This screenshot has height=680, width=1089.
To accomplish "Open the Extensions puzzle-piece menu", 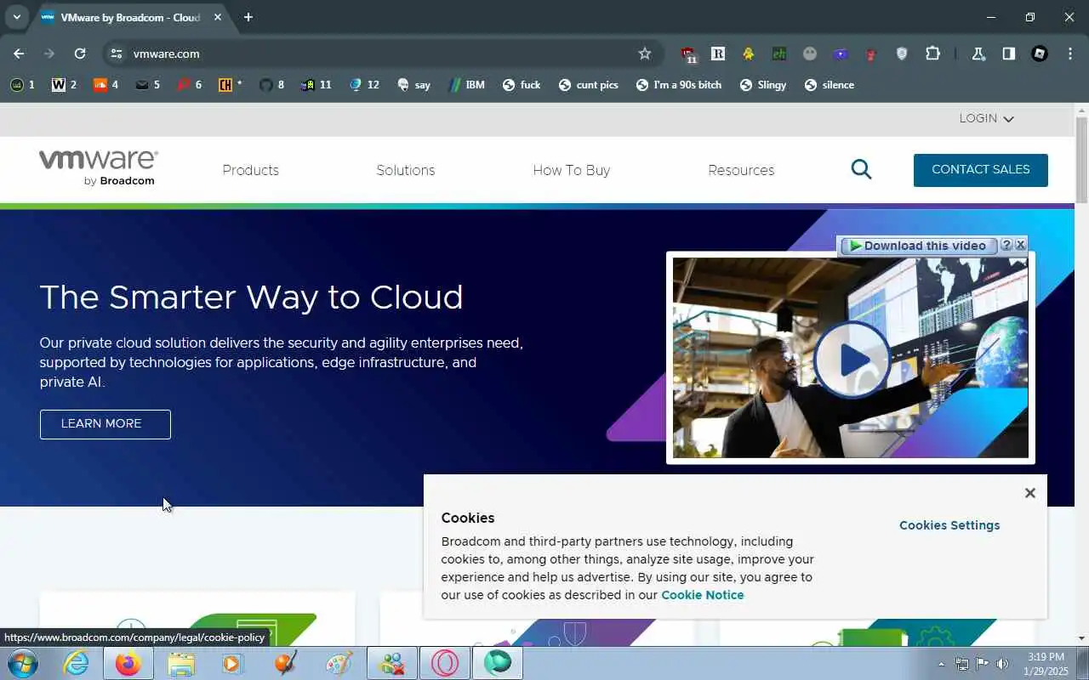I will [932, 54].
